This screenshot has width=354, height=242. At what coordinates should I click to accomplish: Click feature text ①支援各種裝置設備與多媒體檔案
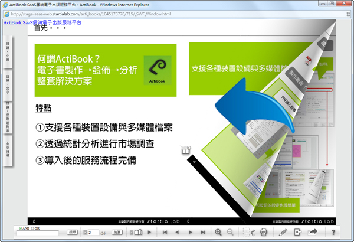click(104, 127)
